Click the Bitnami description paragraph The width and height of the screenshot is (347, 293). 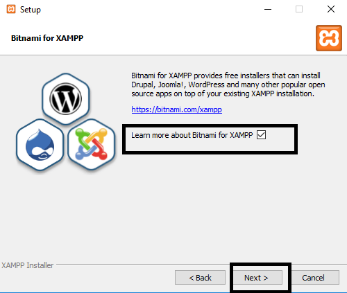228,85
